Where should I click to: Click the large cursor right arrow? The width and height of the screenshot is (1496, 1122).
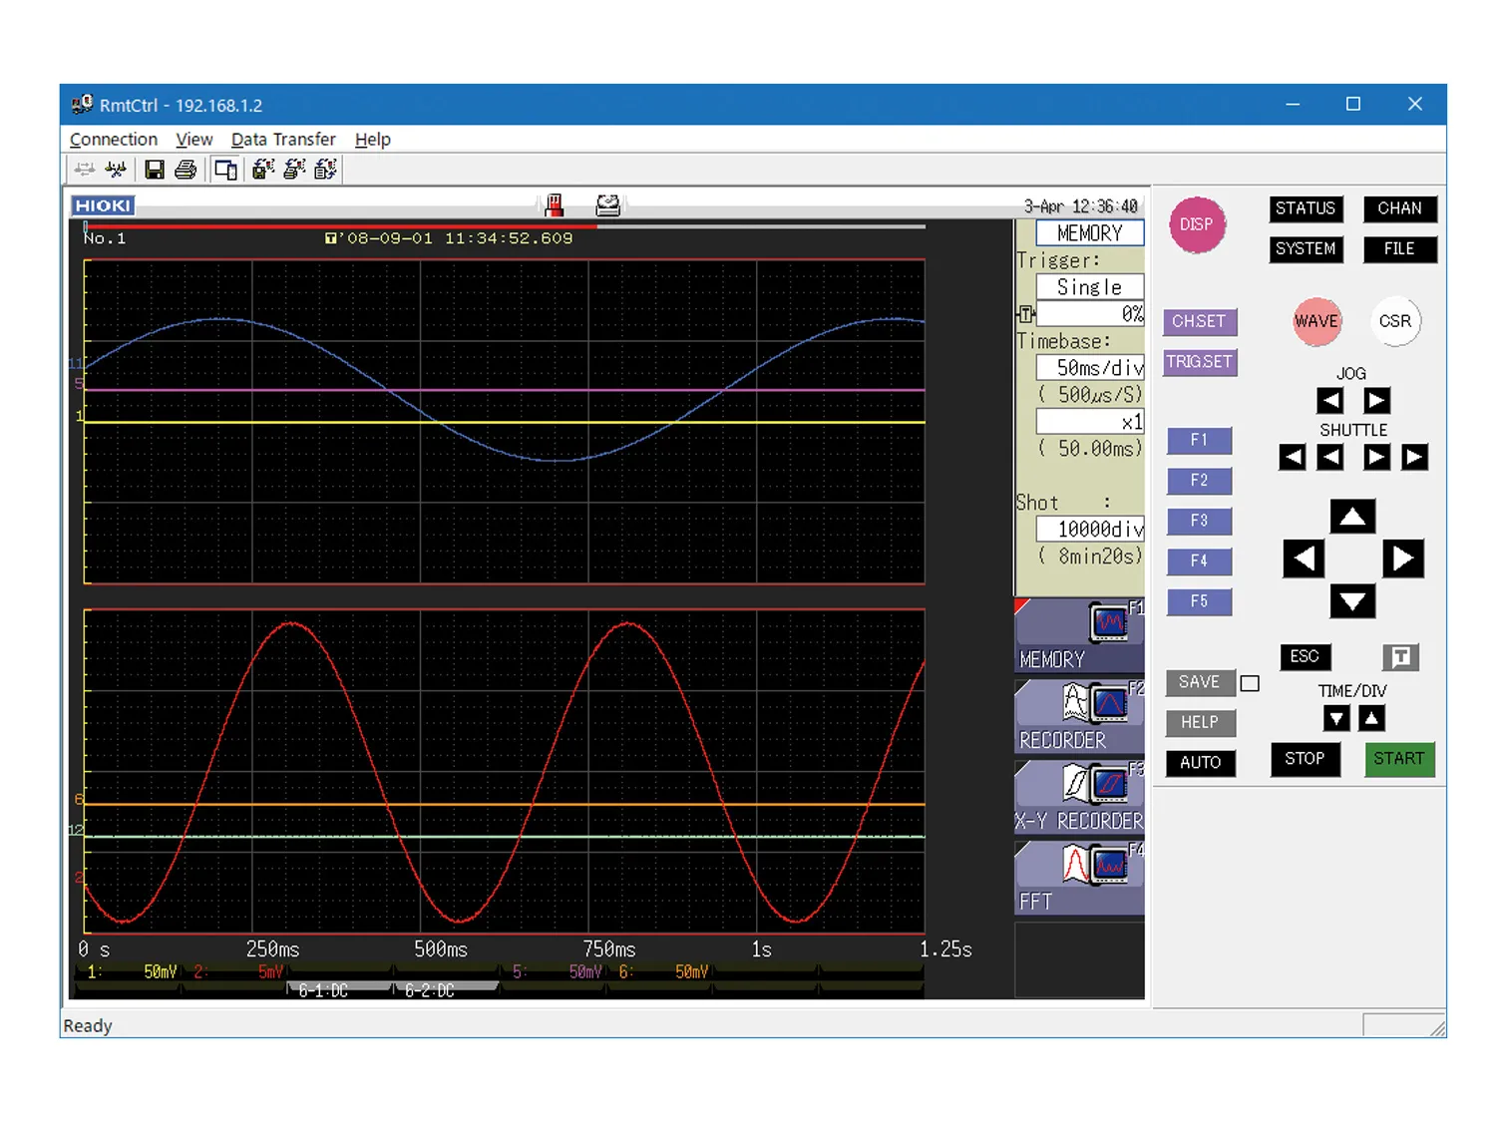(1403, 559)
